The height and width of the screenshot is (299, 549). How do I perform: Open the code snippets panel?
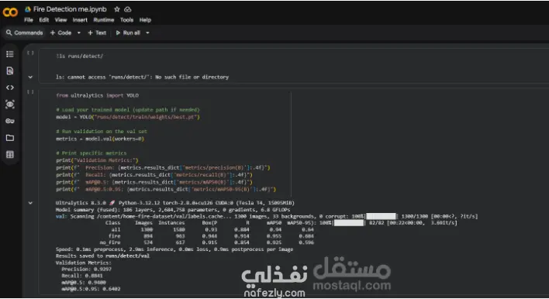pyautogui.click(x=10, y=88)
